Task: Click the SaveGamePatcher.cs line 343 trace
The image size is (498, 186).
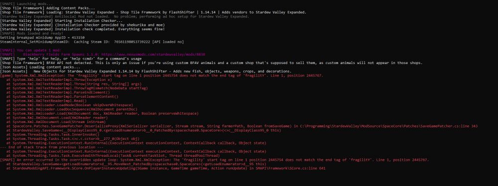Action: pos(242,126)
